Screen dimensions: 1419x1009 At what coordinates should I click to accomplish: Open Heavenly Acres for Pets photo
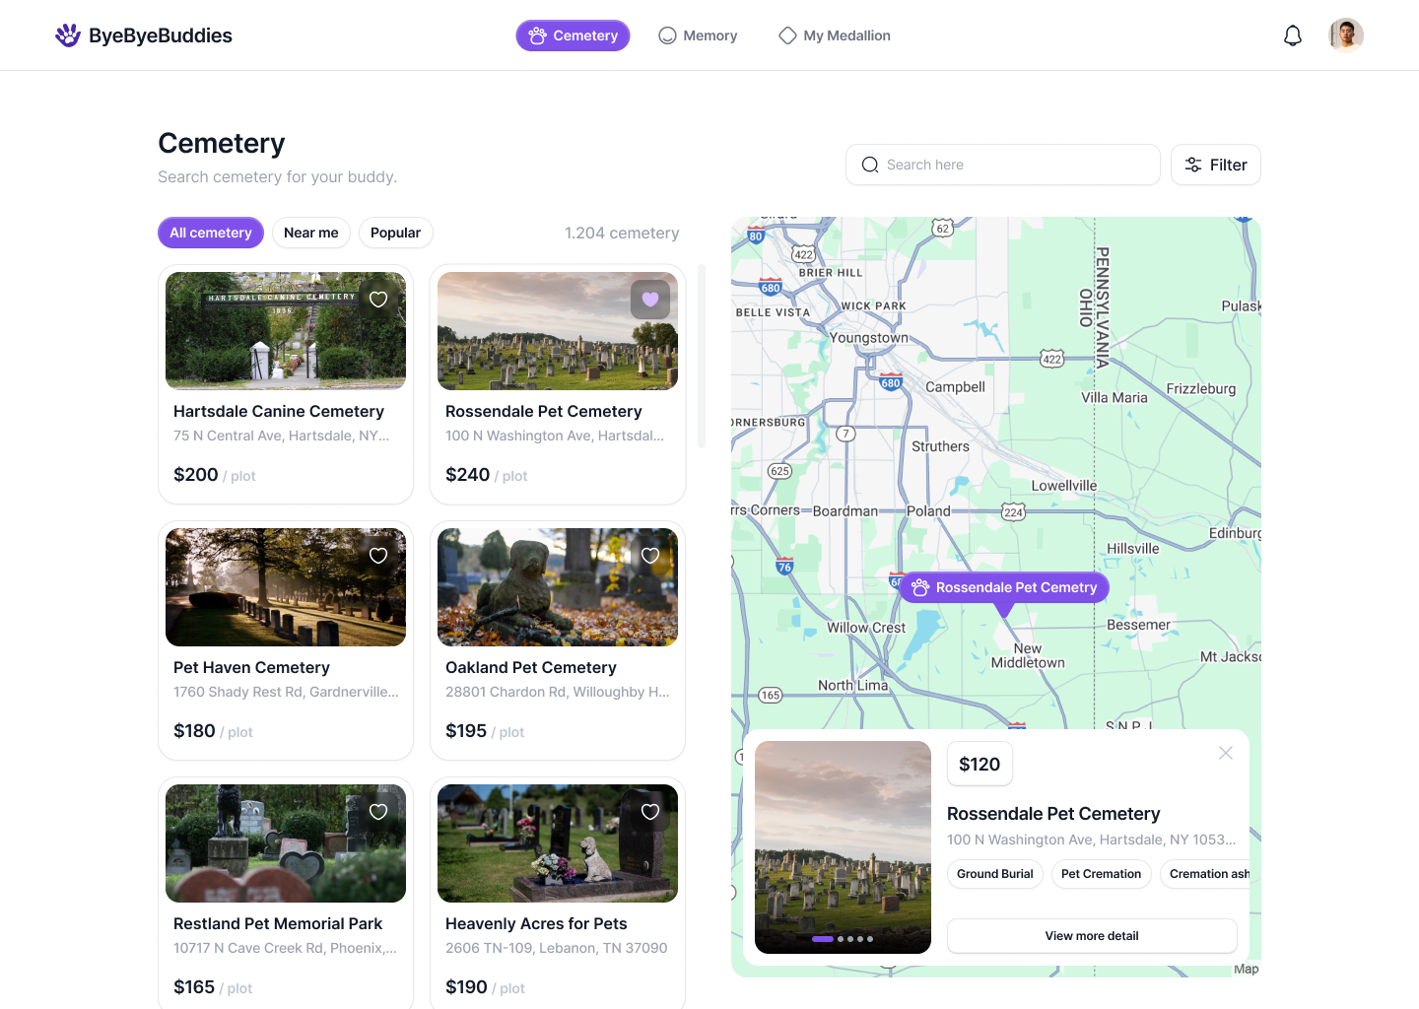(x=558, y=843)
